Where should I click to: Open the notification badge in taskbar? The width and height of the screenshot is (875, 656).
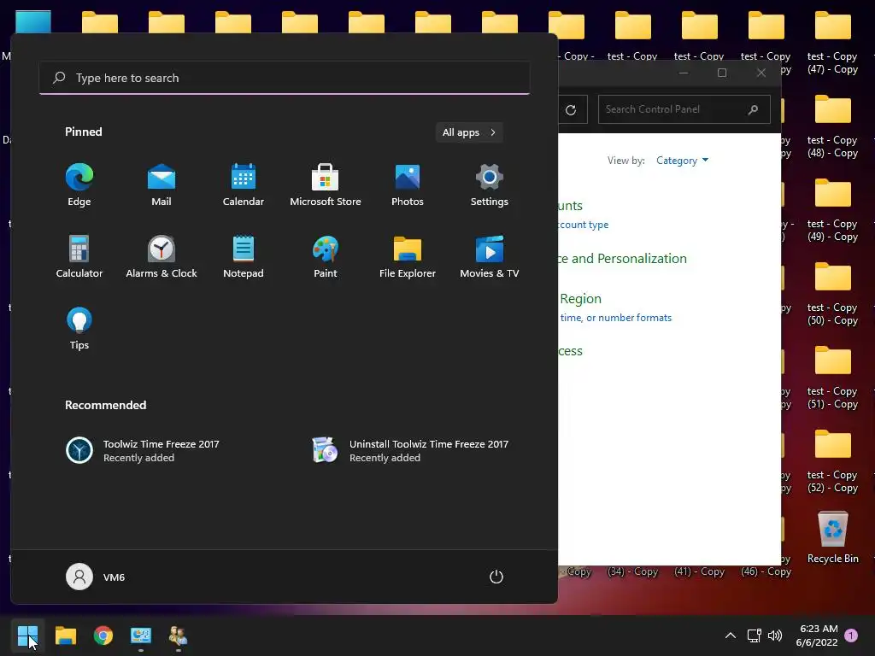pos(851,635)
